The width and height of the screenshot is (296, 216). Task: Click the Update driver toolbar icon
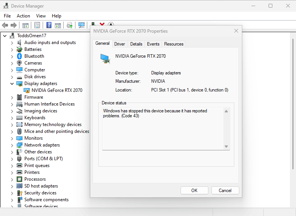click(x=69, y=25)
